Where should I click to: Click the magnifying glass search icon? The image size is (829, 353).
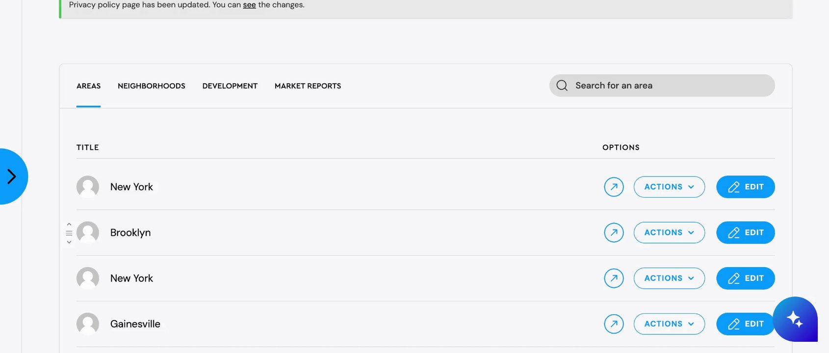pyautogui.click(x=562, y=86)
